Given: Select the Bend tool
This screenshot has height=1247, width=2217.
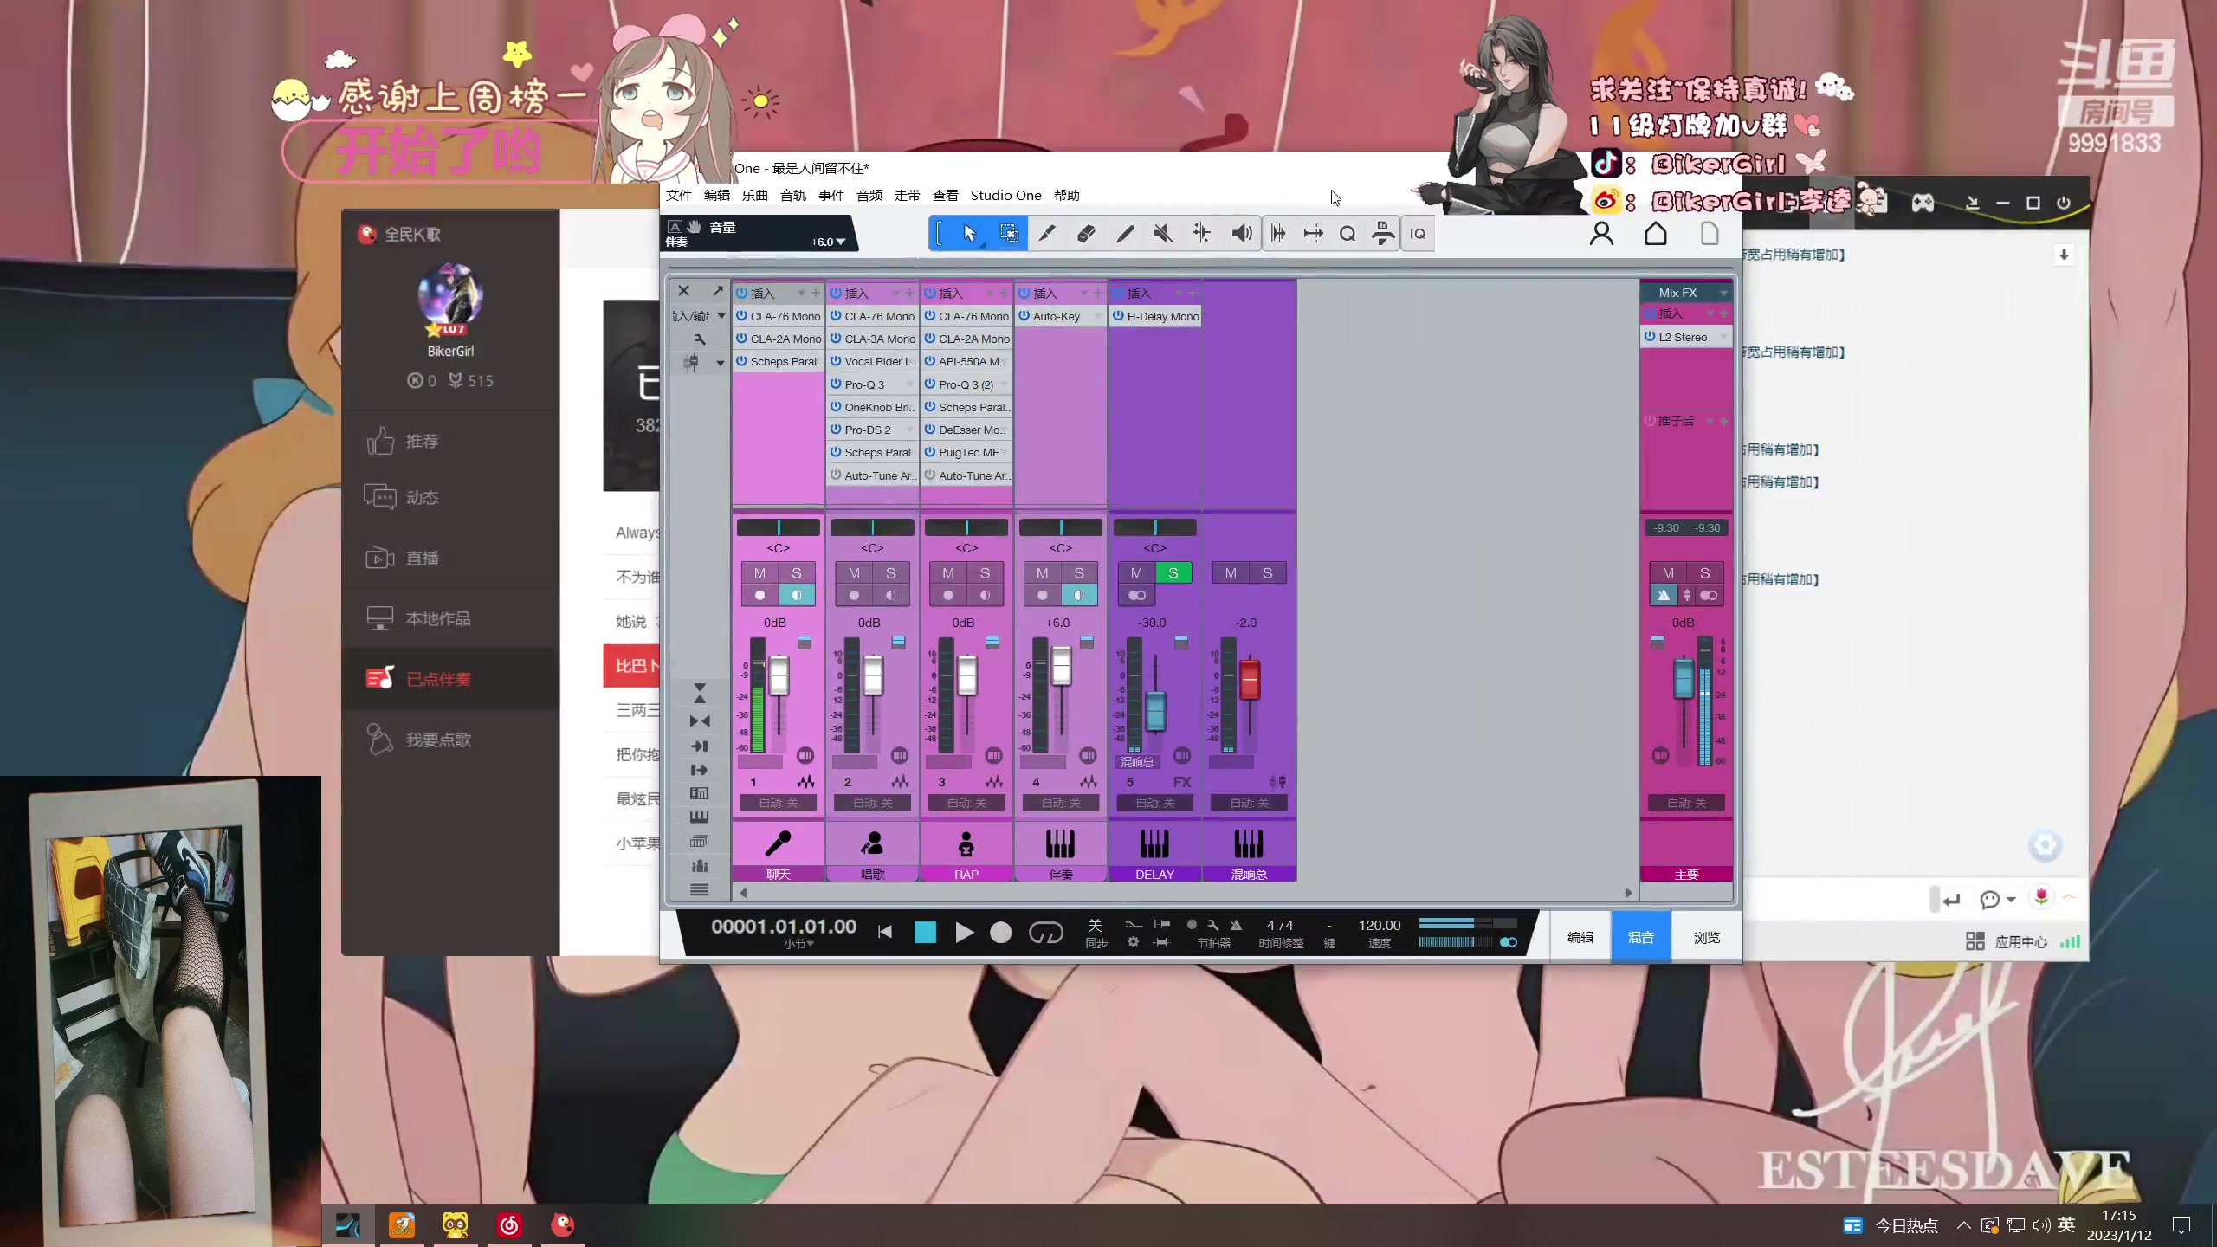Looking at the screenshot, I should click(x=1202, y=233).
